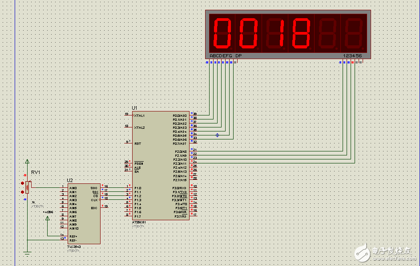This screenshot has width=420, height=266.
Task: Click pin number 31 next to EA
Action: tap(126, 170)
